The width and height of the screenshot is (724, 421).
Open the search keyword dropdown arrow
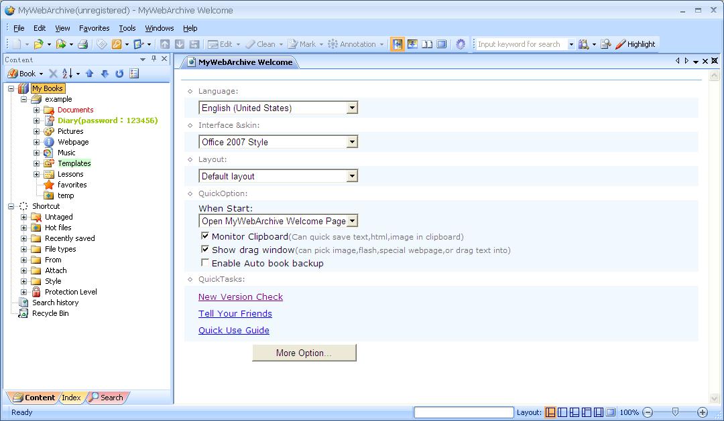570,44
